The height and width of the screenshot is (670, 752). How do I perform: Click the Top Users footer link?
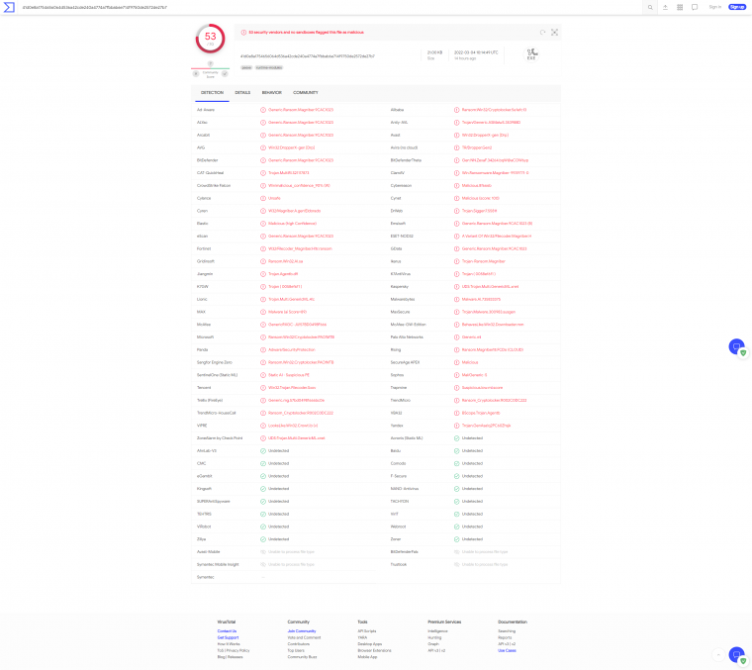[296, 651]
